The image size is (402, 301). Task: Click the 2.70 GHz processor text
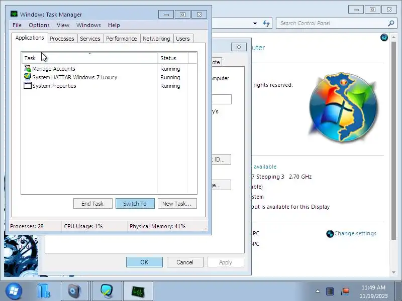(x=300, y=177)
